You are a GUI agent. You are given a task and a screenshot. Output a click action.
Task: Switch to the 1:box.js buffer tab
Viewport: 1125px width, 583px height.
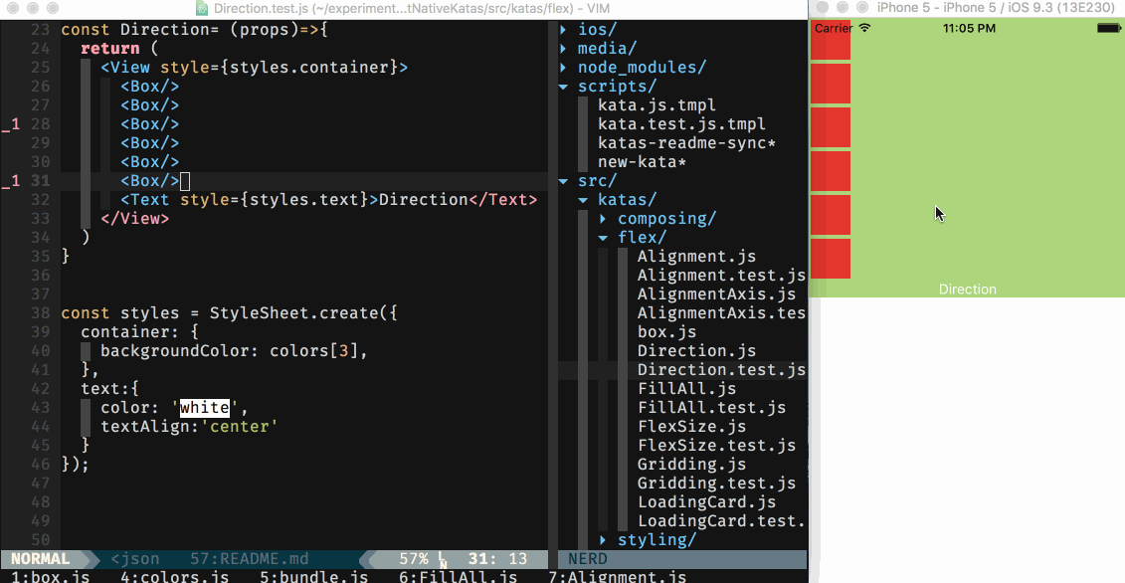pos(50,577)
